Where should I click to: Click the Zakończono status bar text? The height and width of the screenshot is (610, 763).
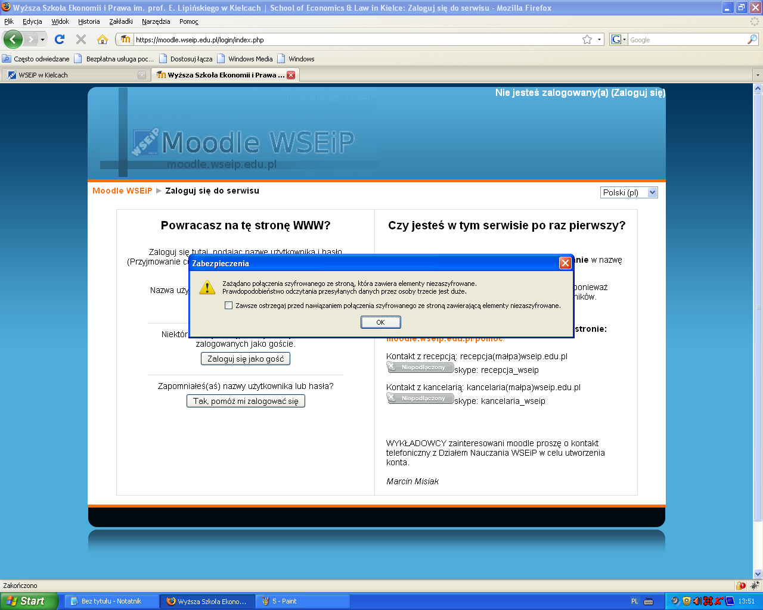[20, 586]
